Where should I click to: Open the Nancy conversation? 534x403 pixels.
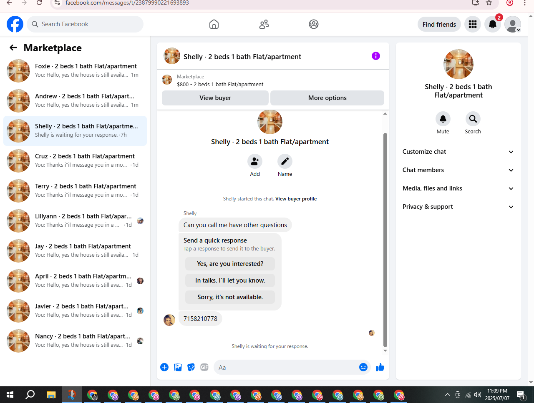click(75, 341)
